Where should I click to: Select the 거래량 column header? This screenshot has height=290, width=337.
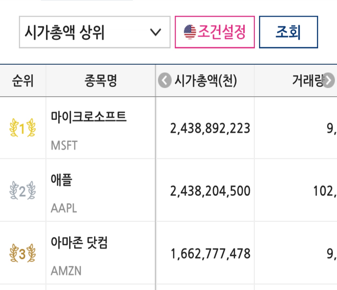(x=308, y=81)
